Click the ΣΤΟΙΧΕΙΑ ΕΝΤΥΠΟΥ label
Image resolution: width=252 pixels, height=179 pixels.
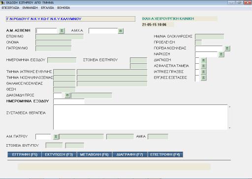[x=23, y=146]
